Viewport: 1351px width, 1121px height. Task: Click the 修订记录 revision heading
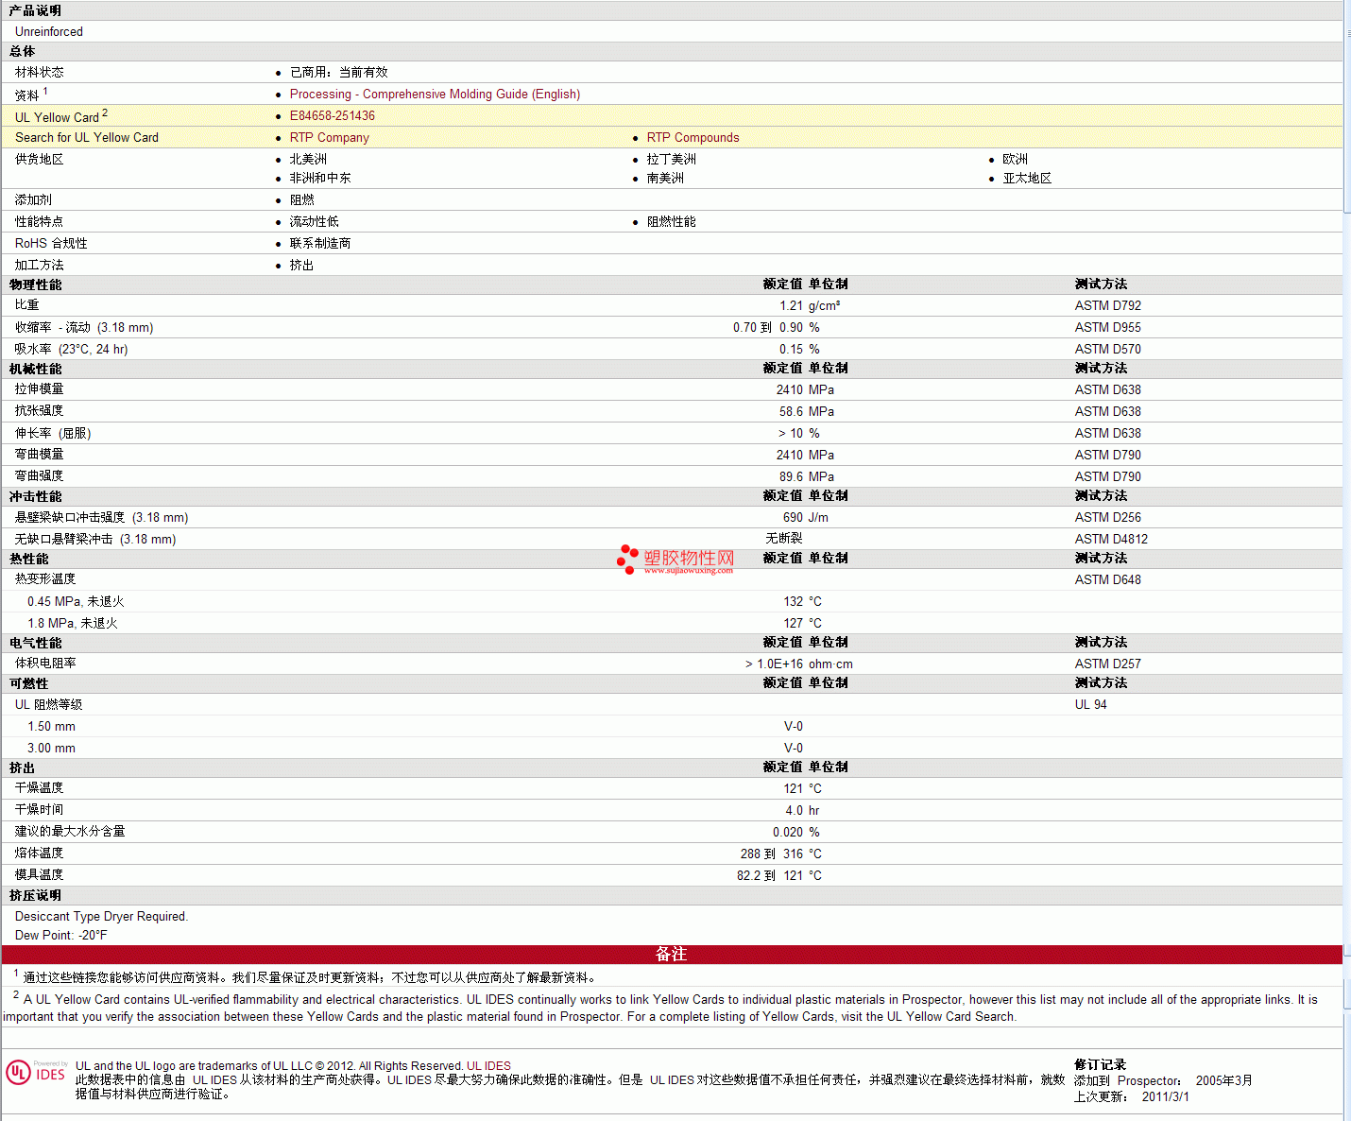[x=1100, y=1064]
